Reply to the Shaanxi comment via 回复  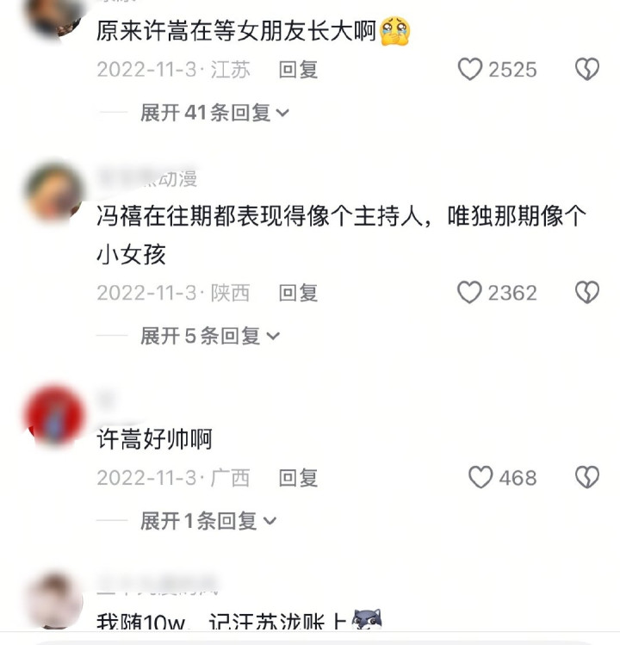point(298,293)
